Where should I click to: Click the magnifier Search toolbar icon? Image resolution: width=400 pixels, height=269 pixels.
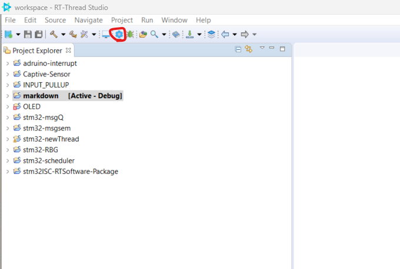point(155,35)
